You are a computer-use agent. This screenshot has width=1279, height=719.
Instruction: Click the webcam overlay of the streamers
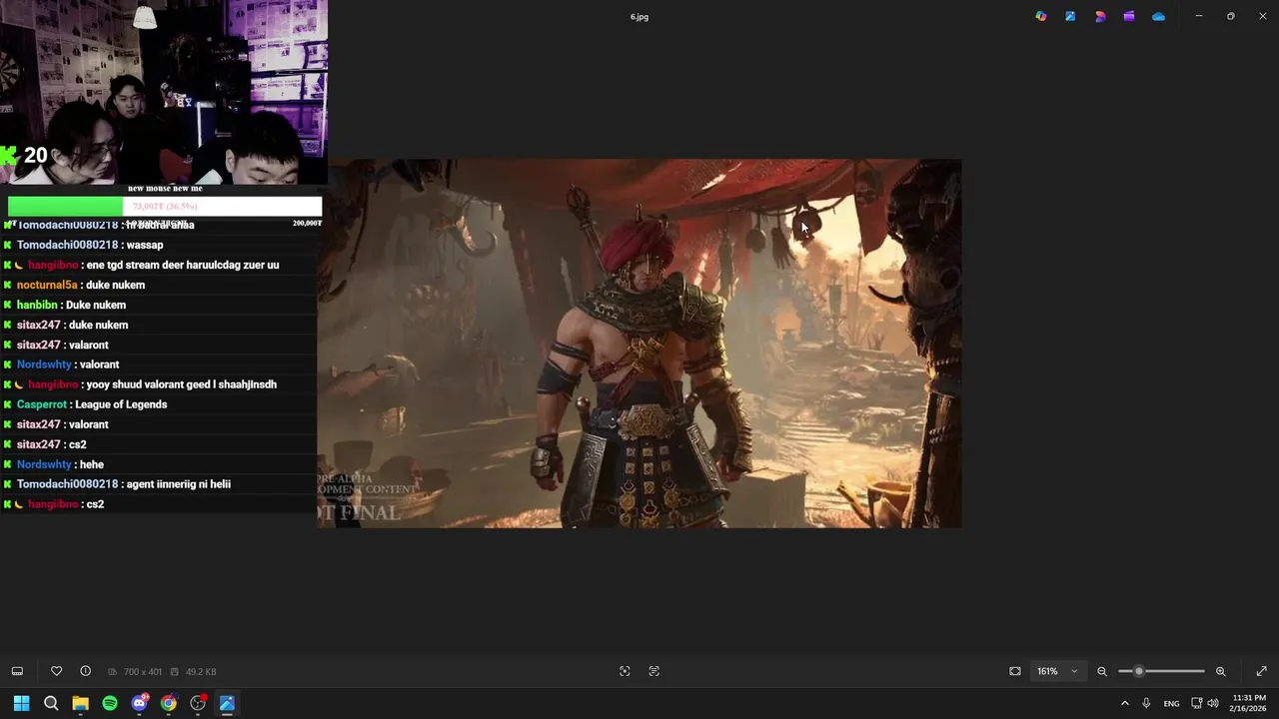(164, 92)
